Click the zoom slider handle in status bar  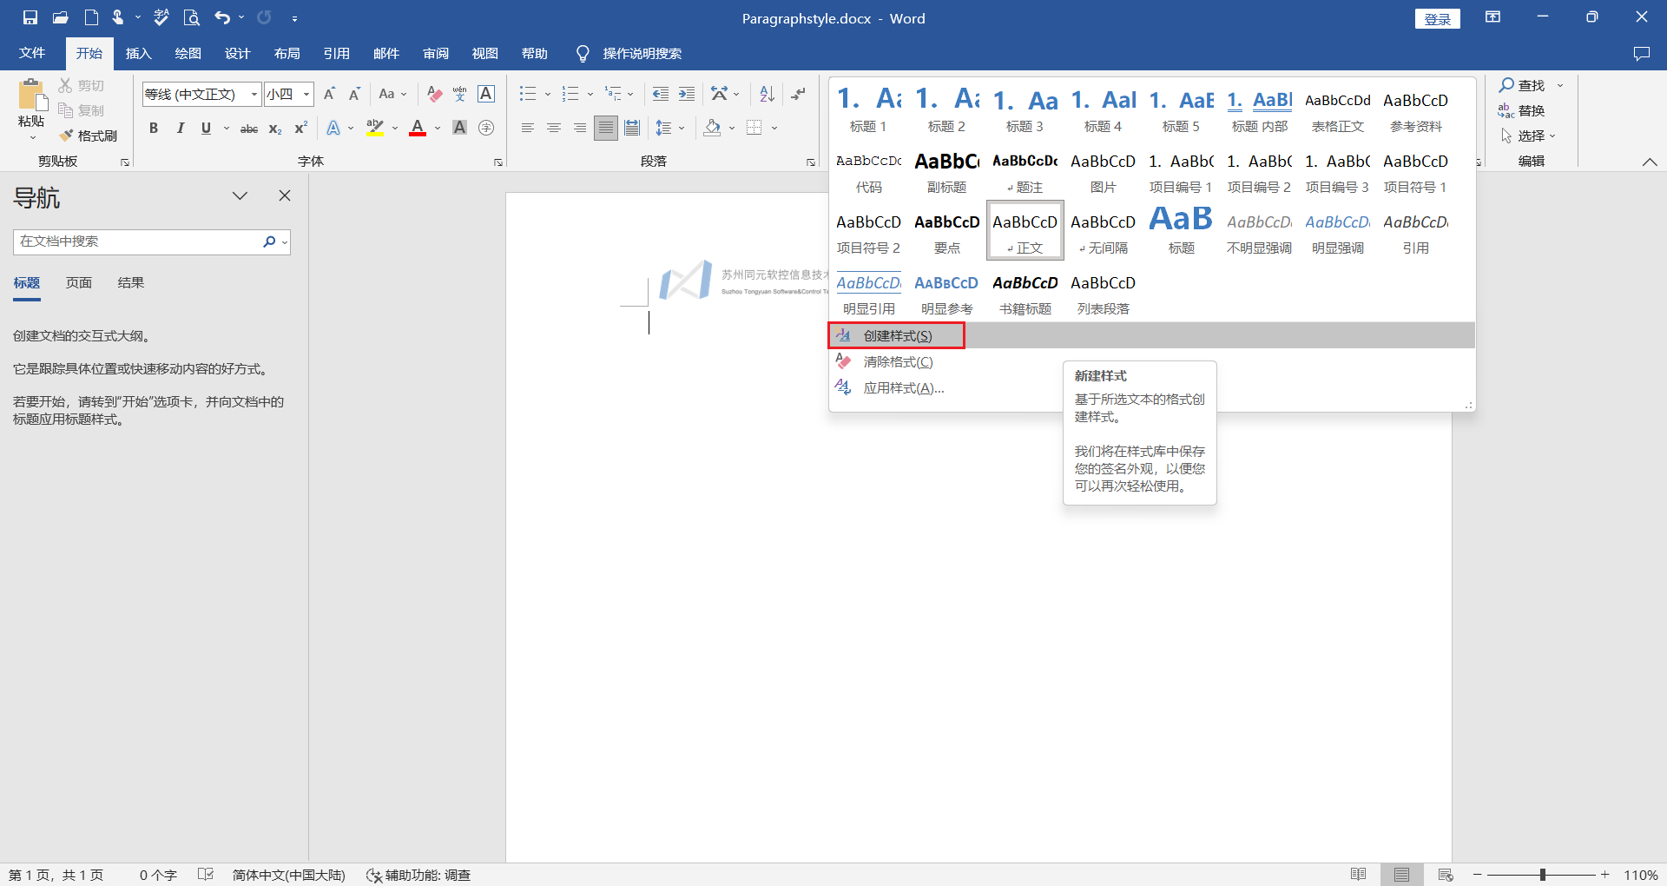coord(1543,875)
